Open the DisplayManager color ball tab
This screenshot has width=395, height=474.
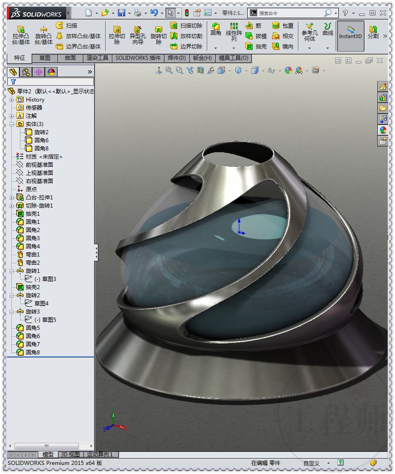tap(51, 72)
